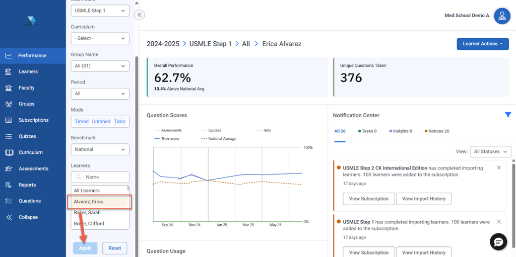Open the user profile avatar
The width and height of the screenshot is (516, 257).
(502, 16)
